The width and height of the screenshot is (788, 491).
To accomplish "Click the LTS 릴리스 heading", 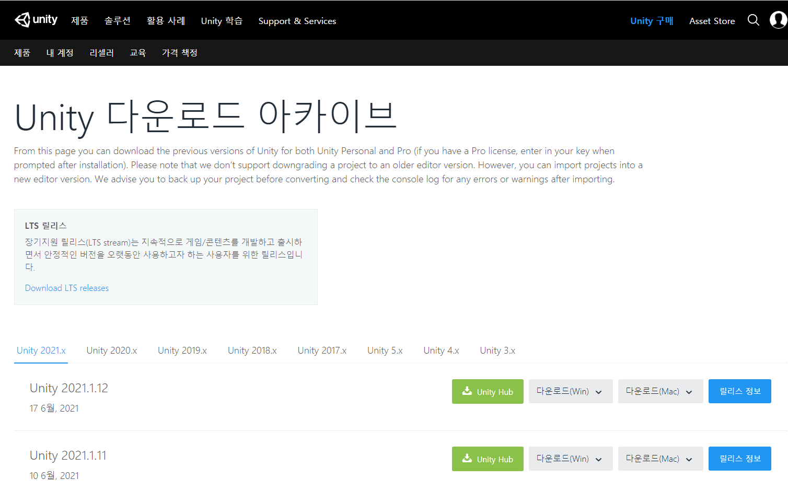I will tap(46, 226).
